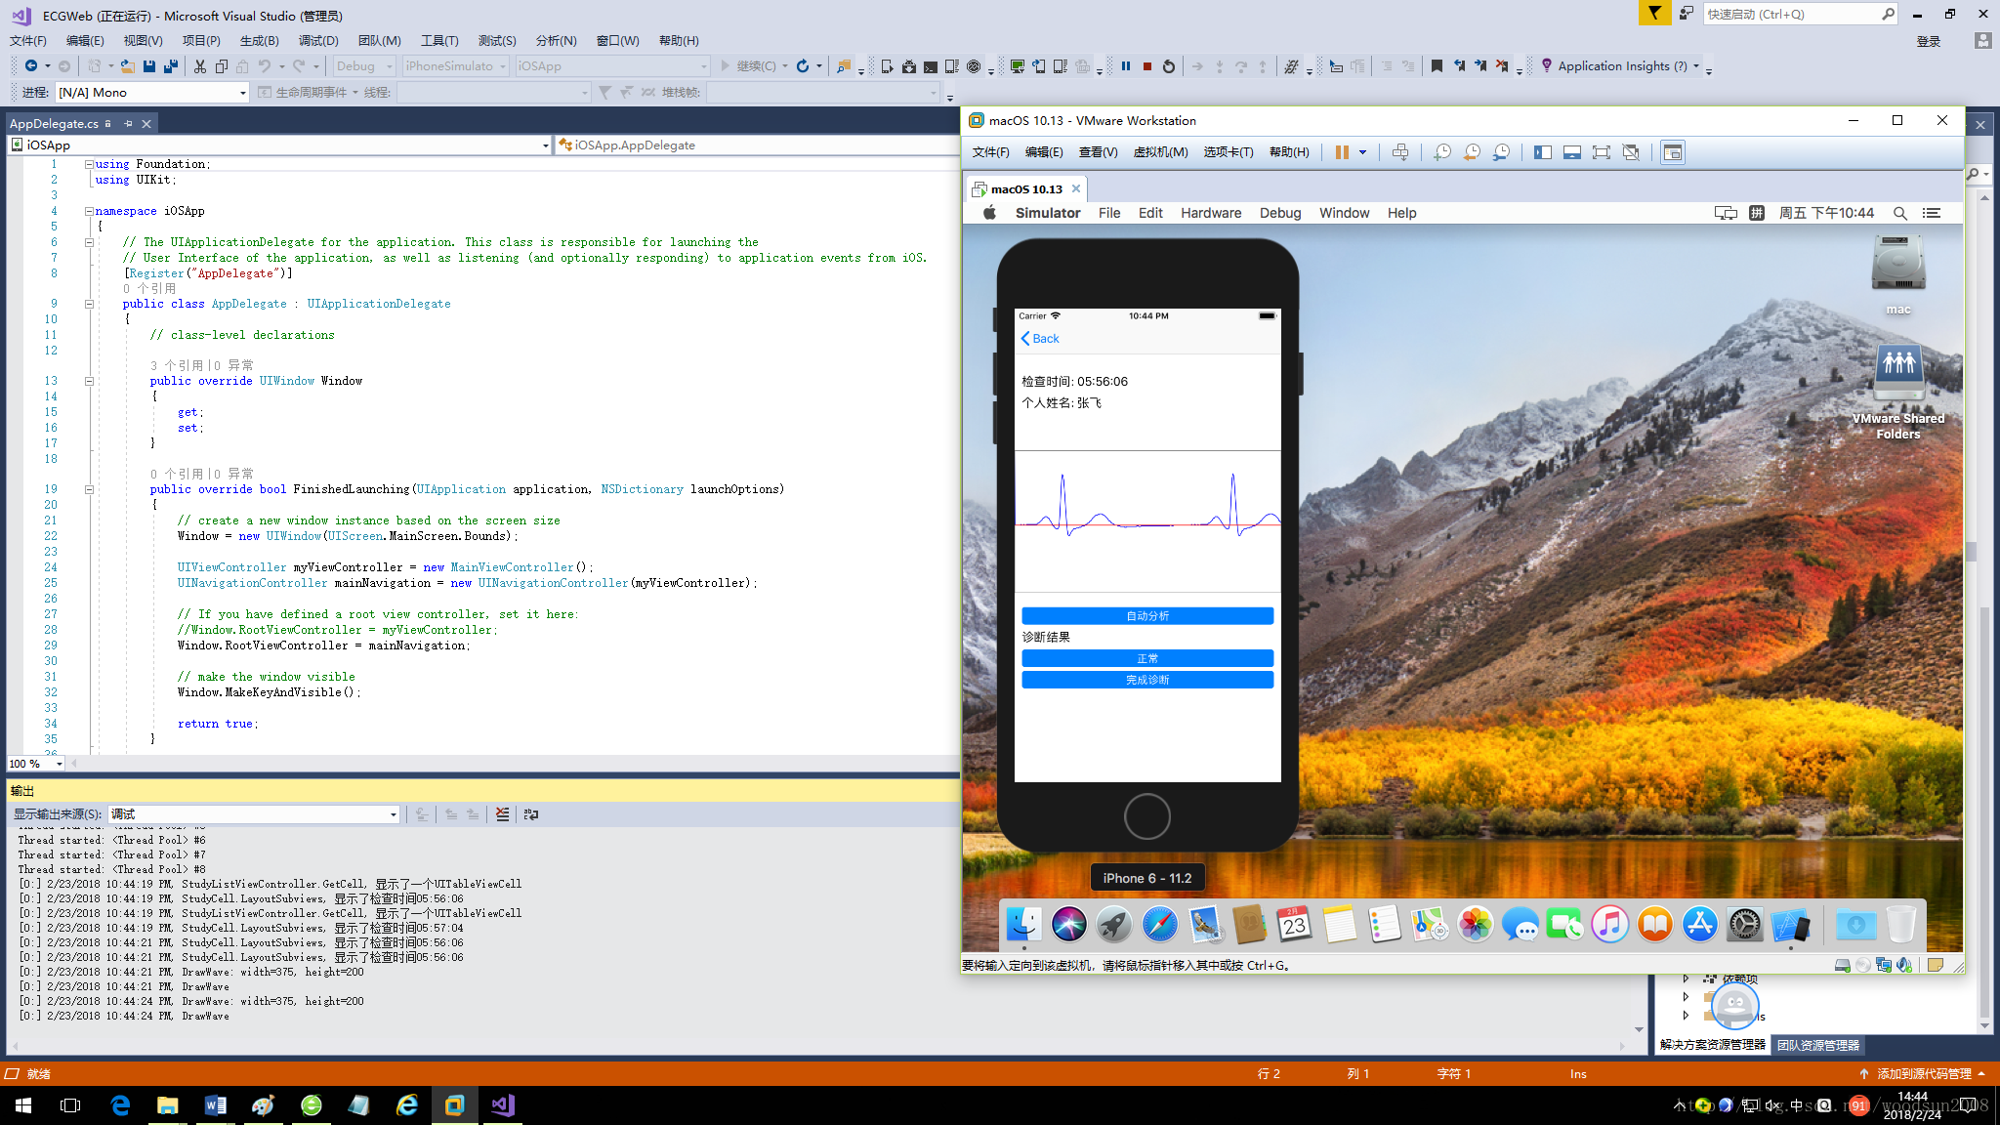
Task: Click the Cut scissors icon in VS toolbar
Action: point(200,66)
